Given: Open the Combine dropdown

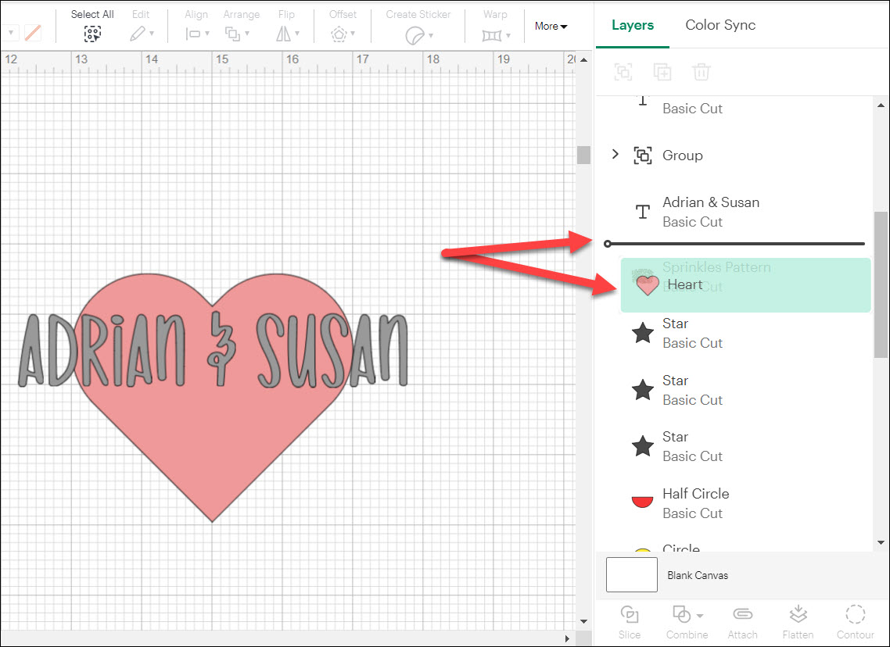Looking at the screenshot, I should (687, 614).
